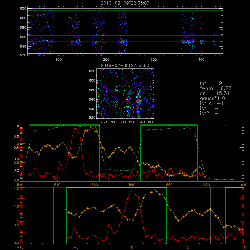Click y-axis label 580 on top plot

[x=23, y=27]
